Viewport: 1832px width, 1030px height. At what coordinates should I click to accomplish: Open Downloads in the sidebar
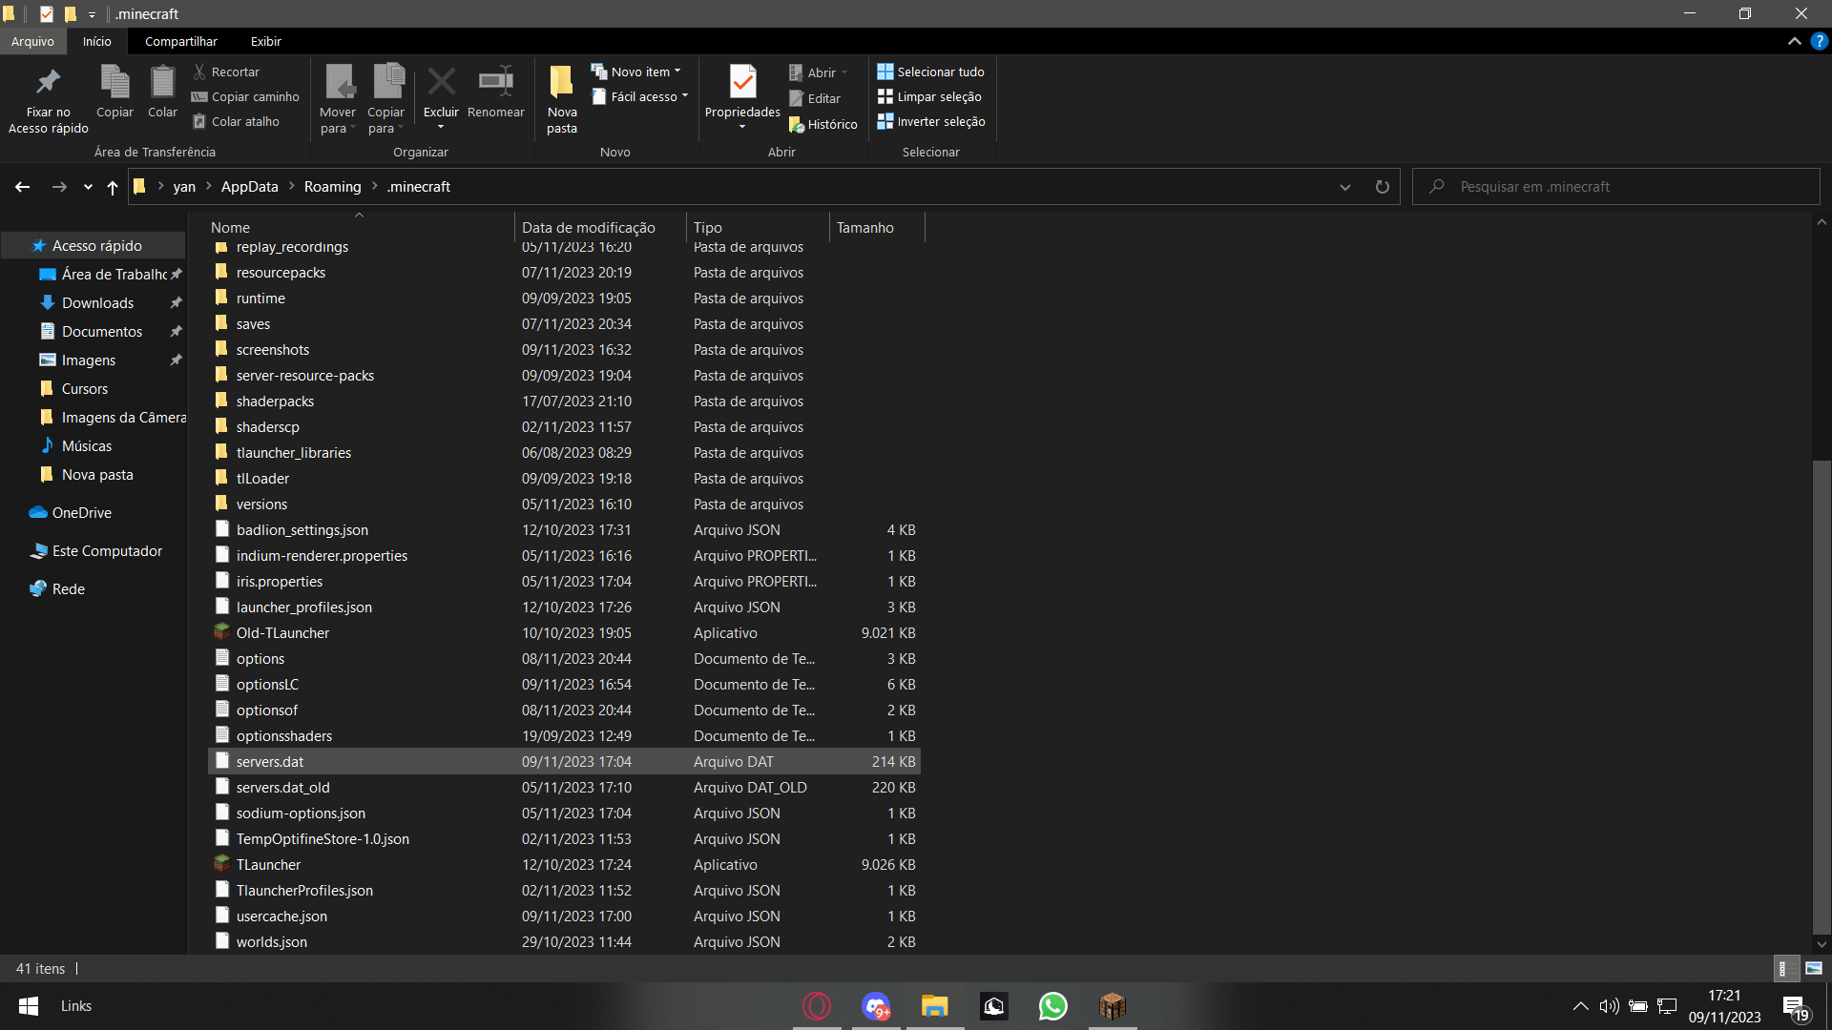pos(97,302)
